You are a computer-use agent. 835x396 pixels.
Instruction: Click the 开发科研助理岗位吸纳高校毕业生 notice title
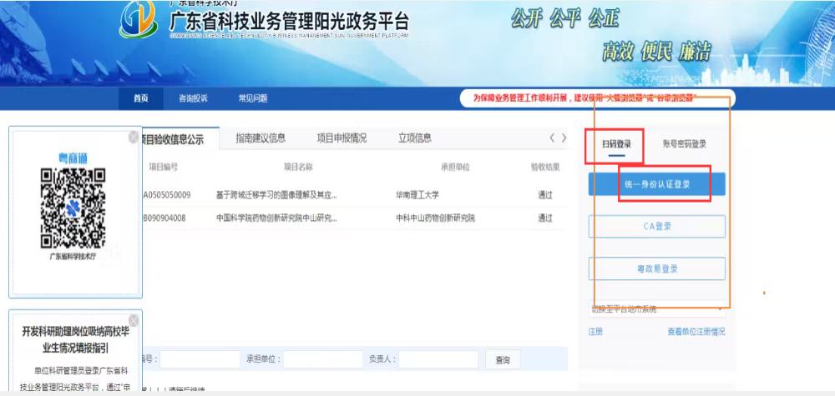[76, 339]
